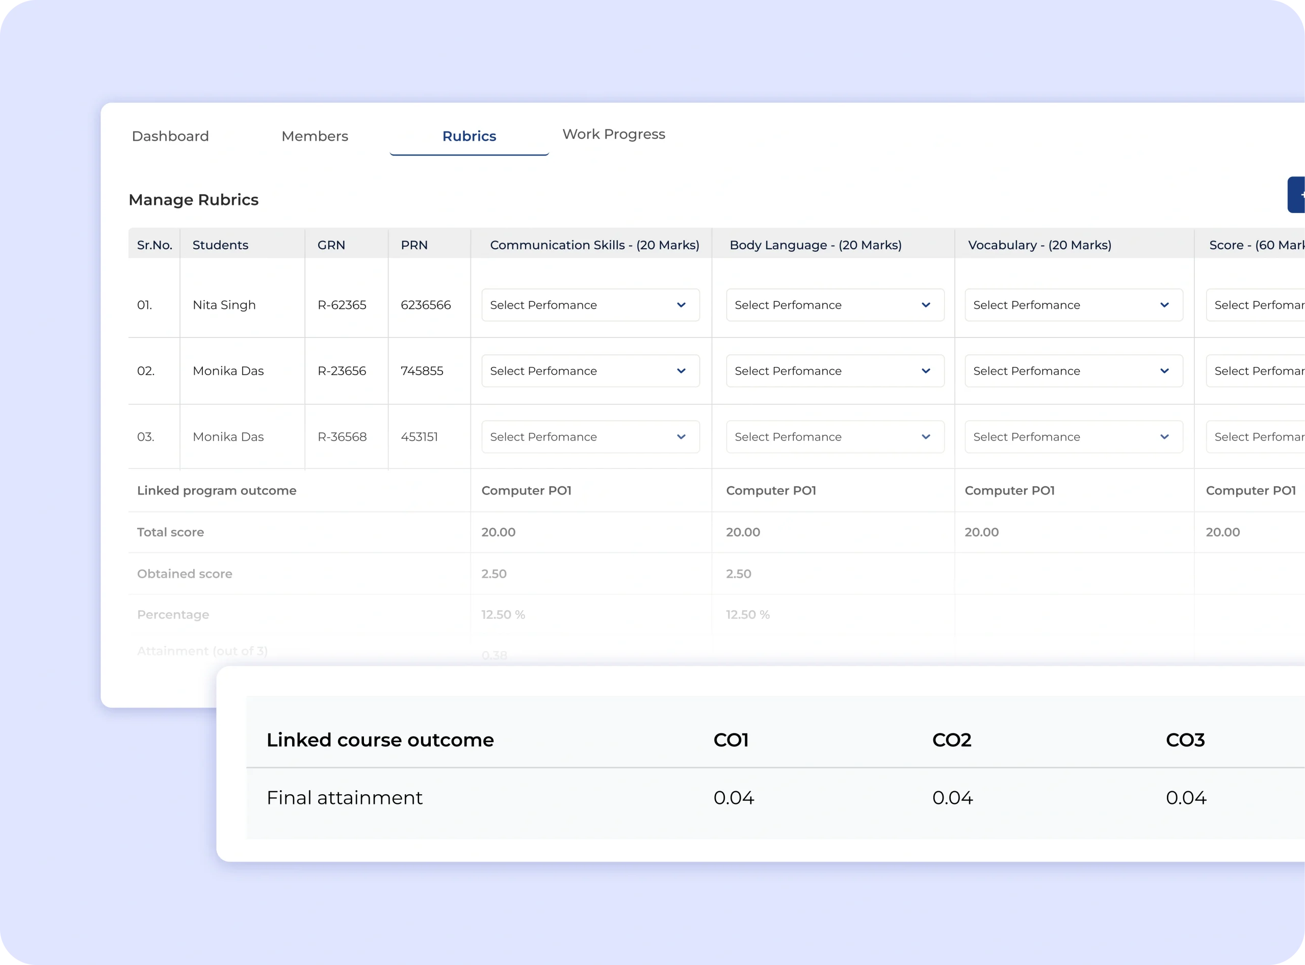
Task: Click the Students column header
Action: 220,245
